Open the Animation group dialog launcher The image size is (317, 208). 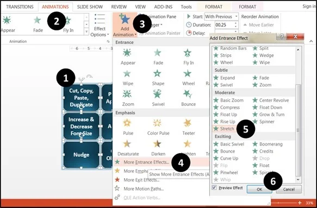click(x=108, y=41)
